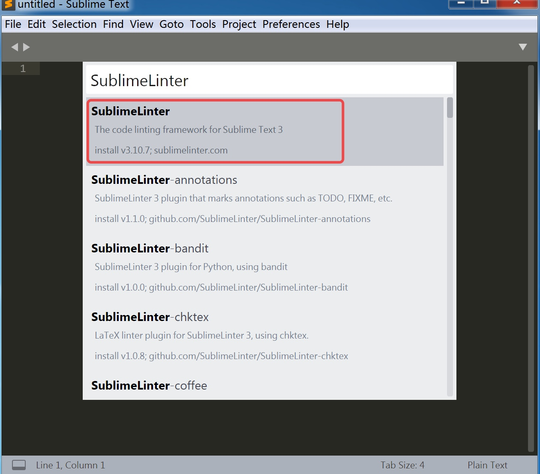540x474 pixels.
Task: Click the SublimeLinter-annotations github install line
Action: coord(233,219)
